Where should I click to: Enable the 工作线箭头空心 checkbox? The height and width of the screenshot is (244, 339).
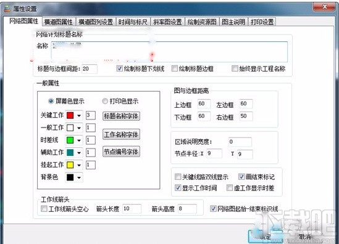44,208
